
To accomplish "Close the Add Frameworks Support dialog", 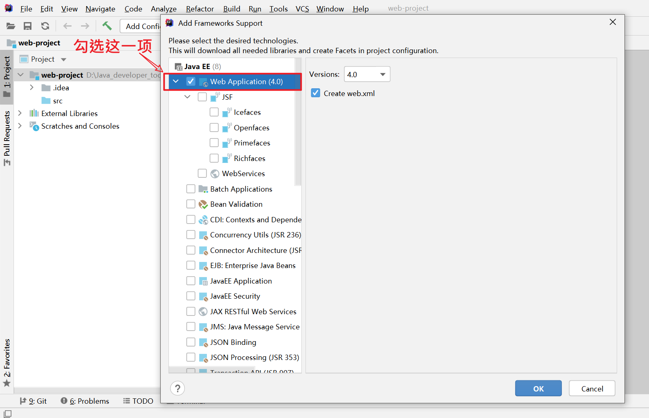I will coord(612,22).
